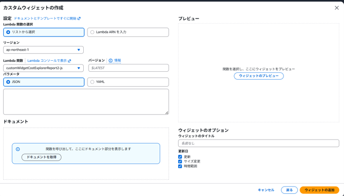Open the customWidgetCostExplorerReport2-js function dropdown
This screenshot has height=196, width=344.
tap(43, 68)
